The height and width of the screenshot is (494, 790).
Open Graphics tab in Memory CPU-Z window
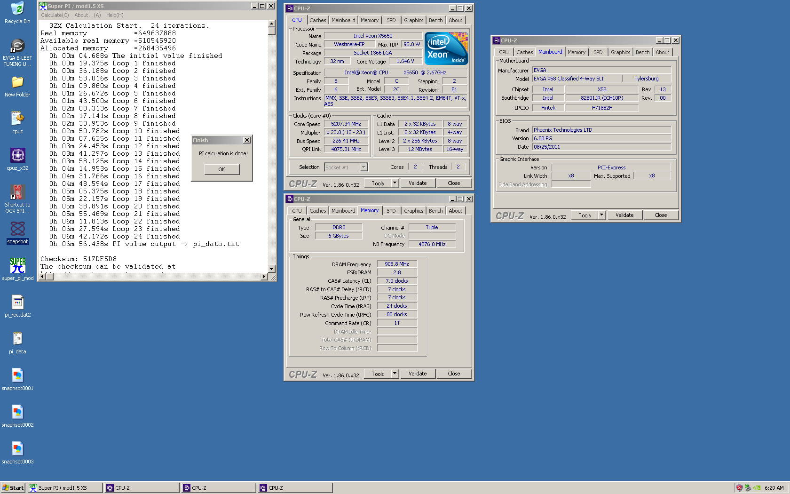tap(414, 211)
